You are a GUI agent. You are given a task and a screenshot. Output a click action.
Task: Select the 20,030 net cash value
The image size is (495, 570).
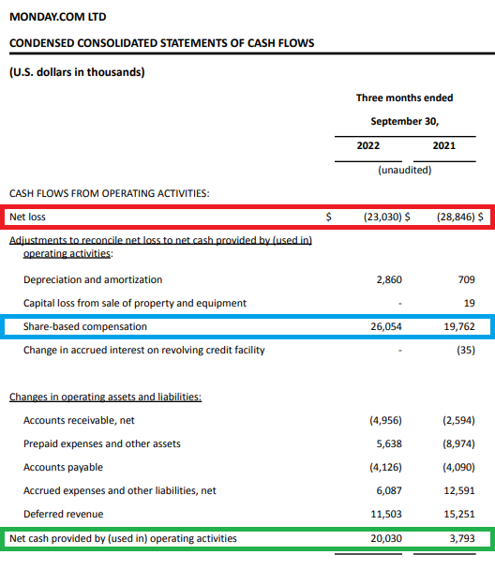pyautogui.click(x=386, y=538)
